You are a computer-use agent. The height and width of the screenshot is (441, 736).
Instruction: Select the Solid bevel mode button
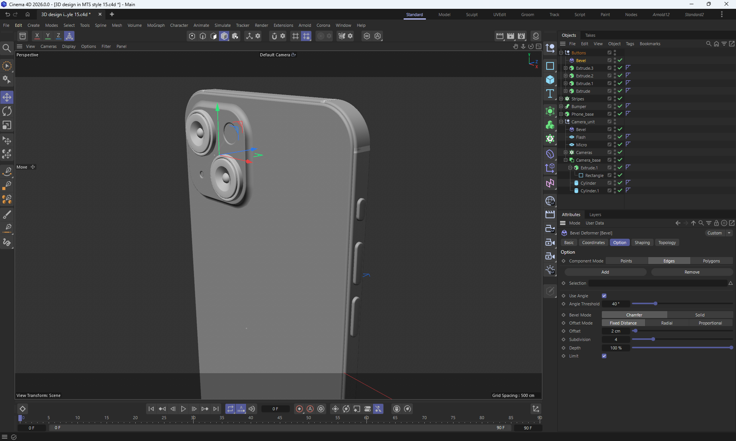coord(700,315)
